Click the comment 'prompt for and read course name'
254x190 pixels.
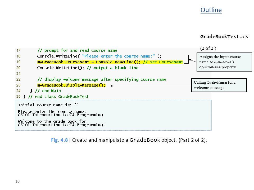pos(77,50)
